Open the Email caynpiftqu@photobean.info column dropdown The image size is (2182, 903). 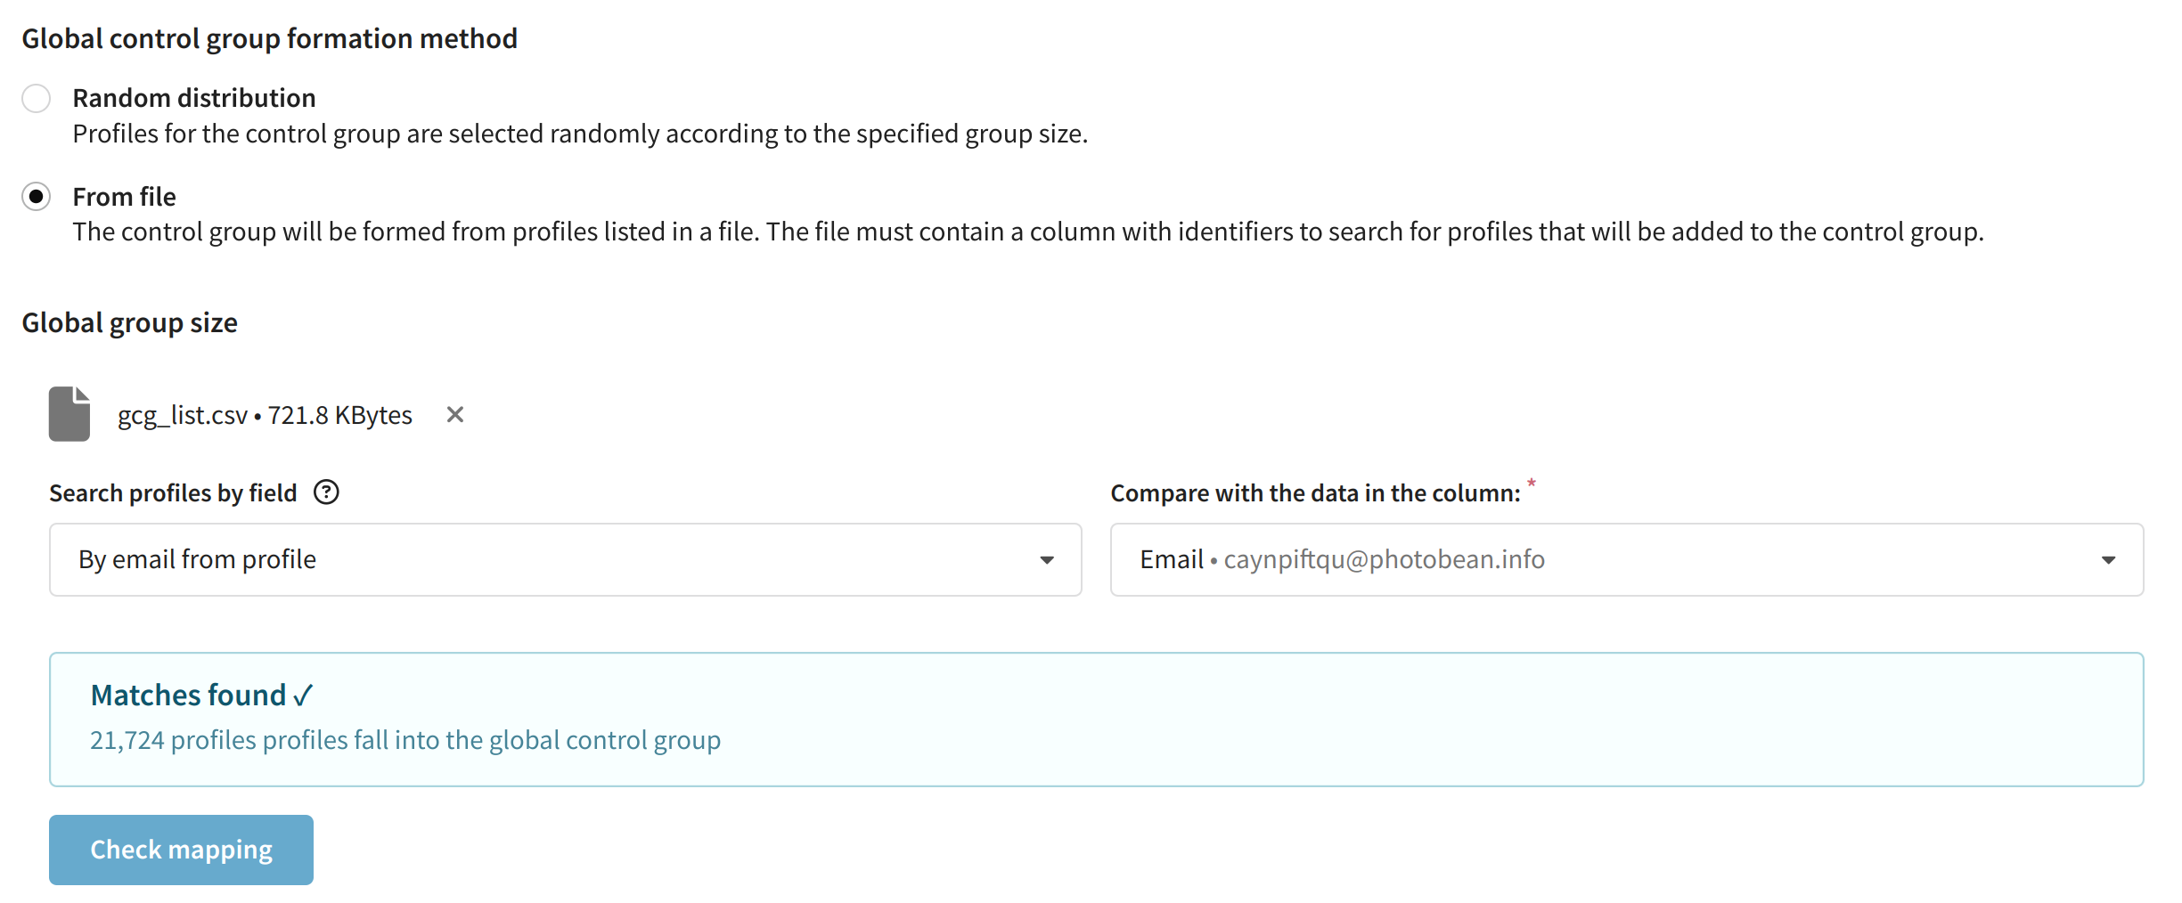point(1627,560)
